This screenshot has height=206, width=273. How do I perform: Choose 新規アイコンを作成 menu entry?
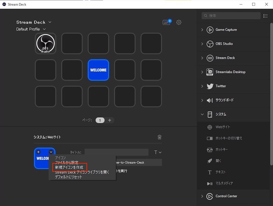69,167
